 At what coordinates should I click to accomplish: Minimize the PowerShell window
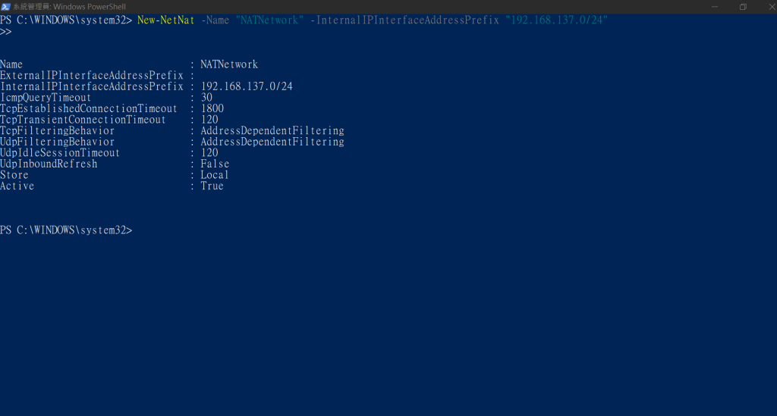tap(715, 6)
